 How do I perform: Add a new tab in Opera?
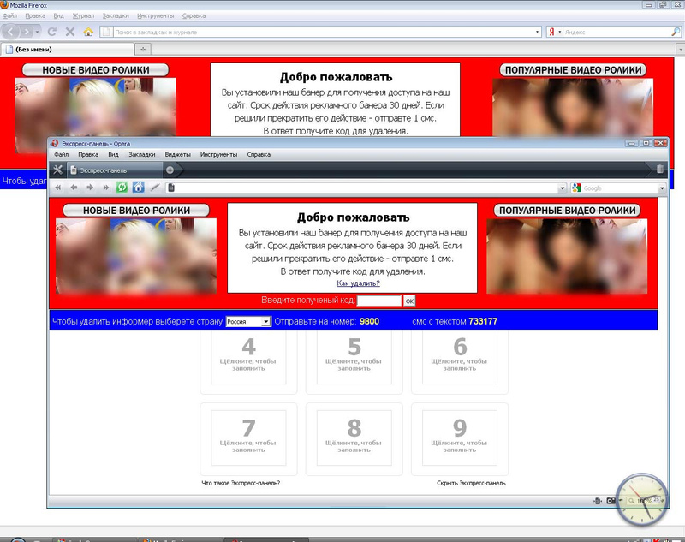[x=170, y=170]
